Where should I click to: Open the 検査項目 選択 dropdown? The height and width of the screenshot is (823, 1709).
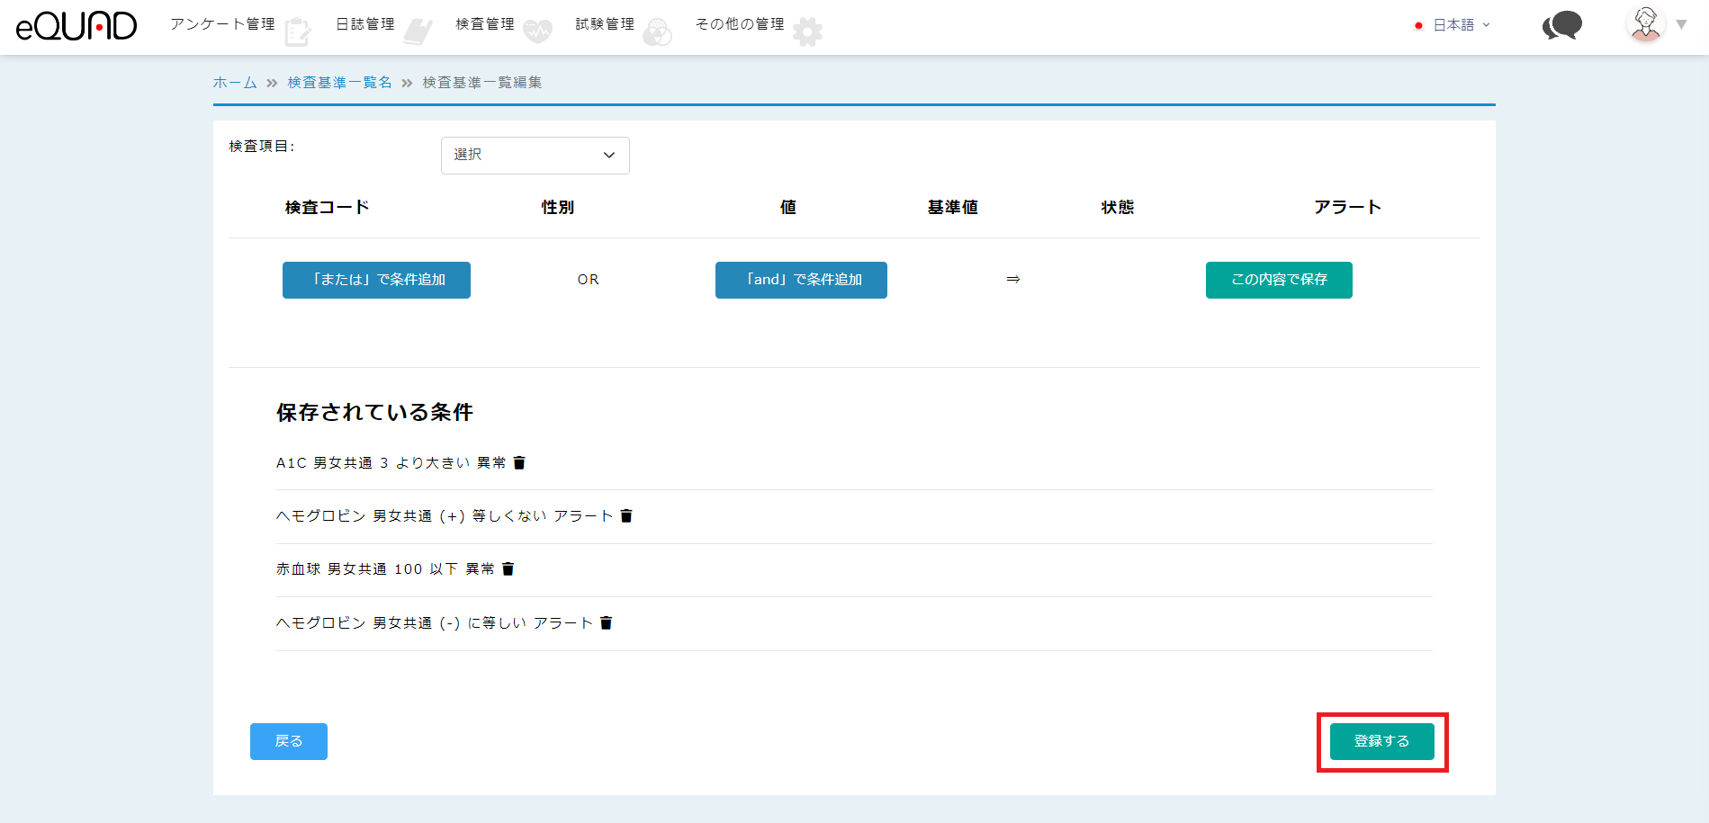click(x=535, y=156)
